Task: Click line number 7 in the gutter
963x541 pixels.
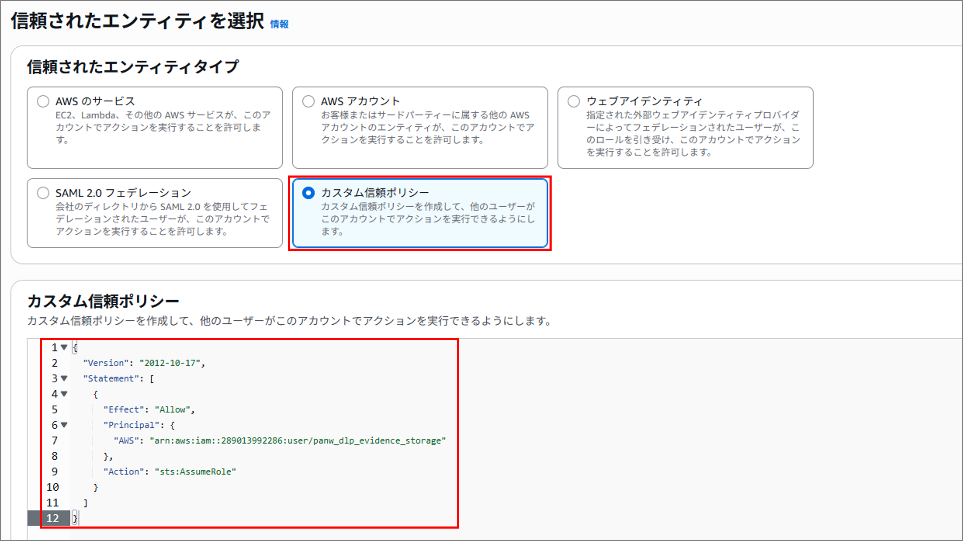Action: tap(55, 441)
